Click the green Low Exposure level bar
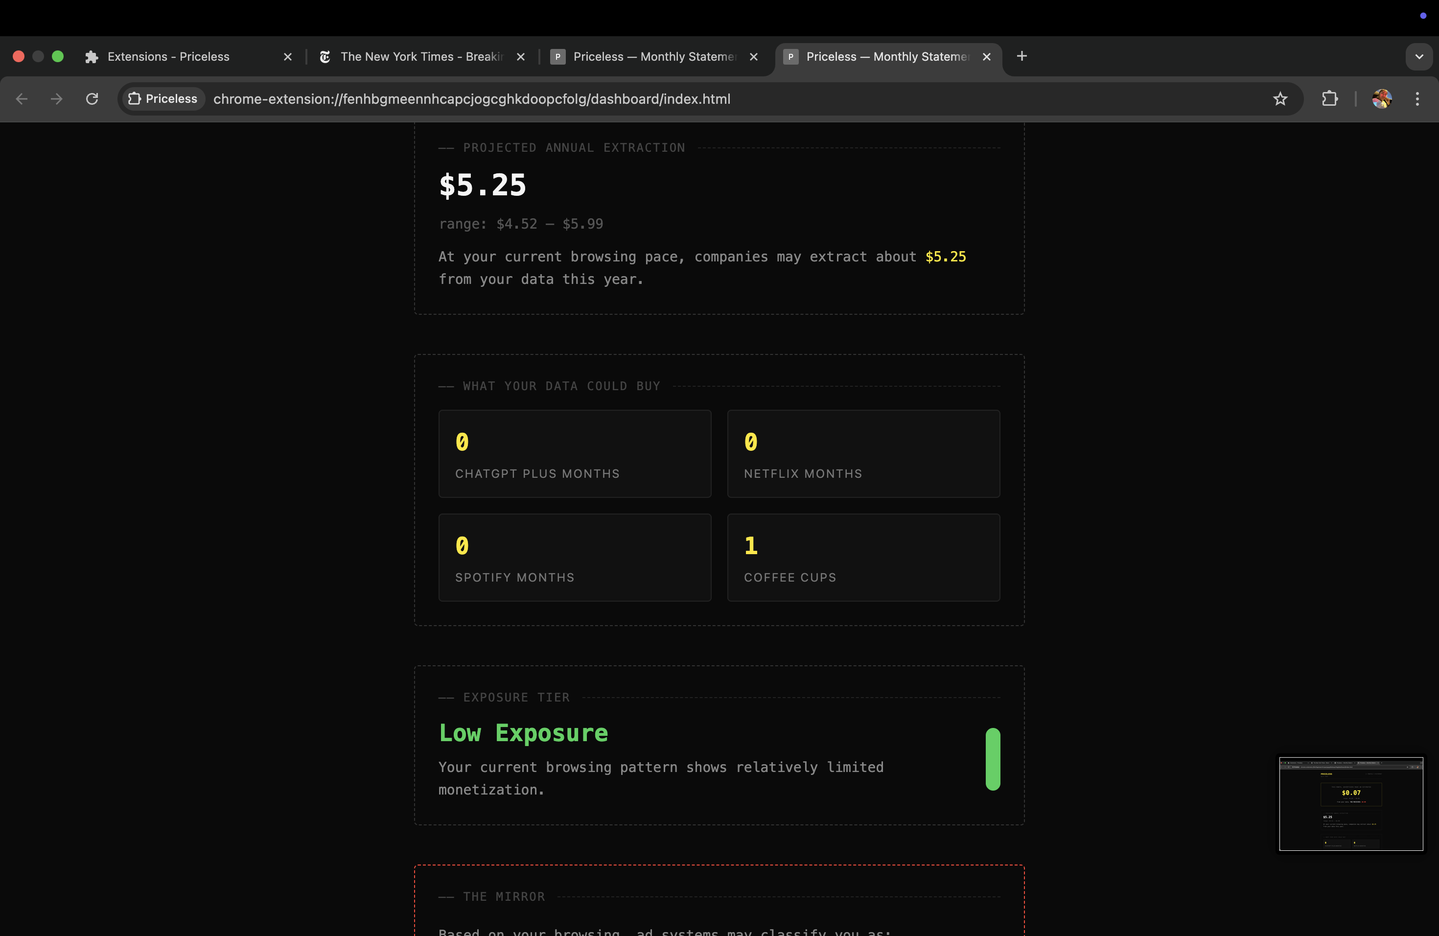The image size is (1439, 936). [993, 758]
